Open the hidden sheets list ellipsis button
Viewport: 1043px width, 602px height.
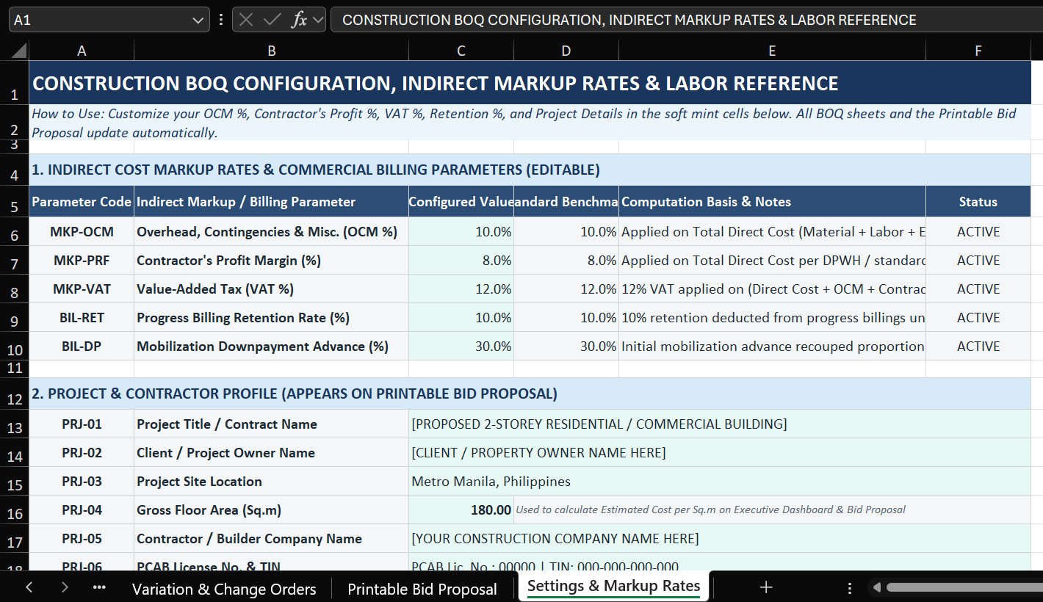(x=99, y=587)
